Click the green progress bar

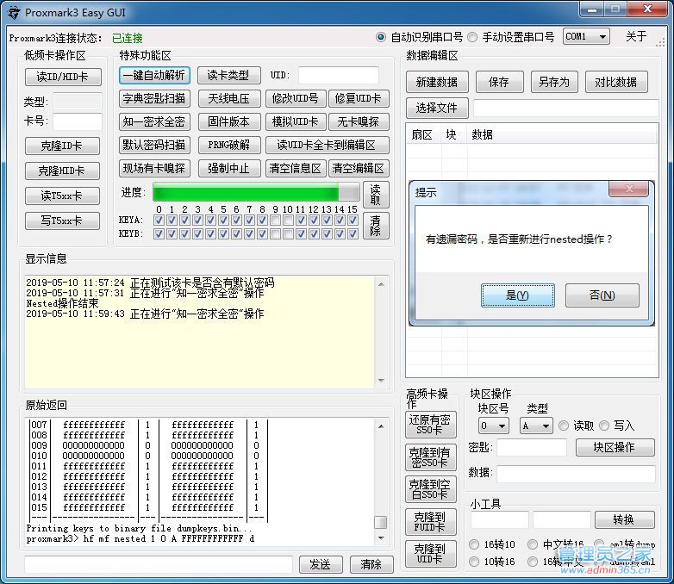click(256, 192)
